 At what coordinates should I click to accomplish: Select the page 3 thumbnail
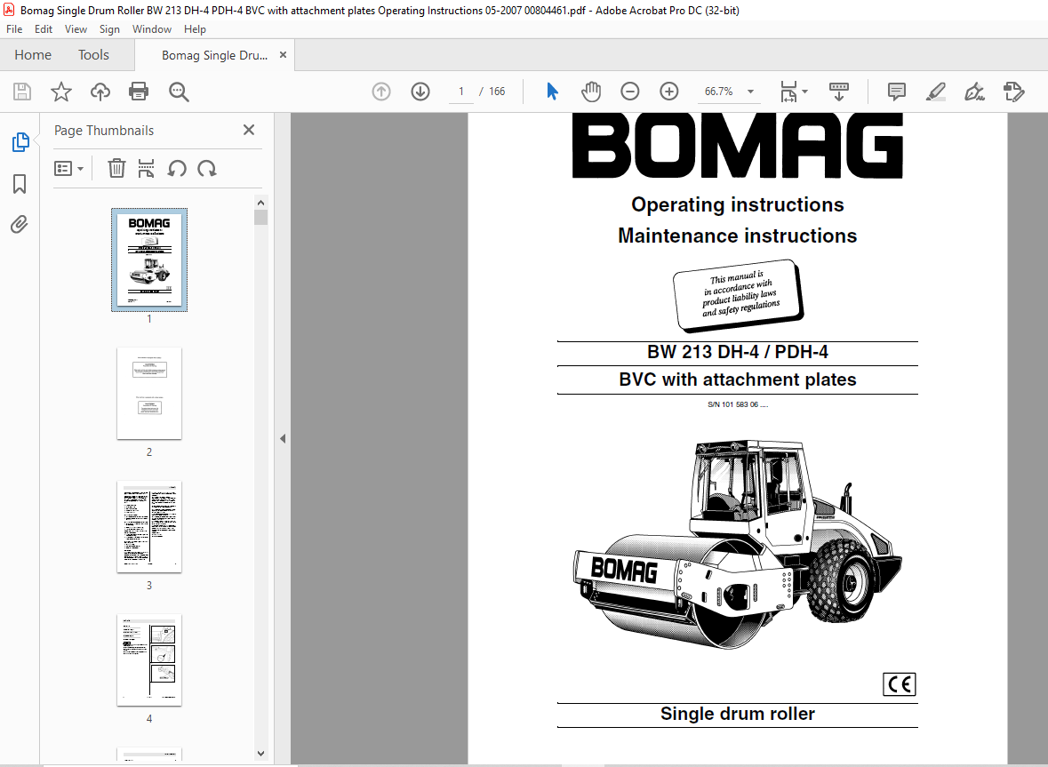coord(149,527)
